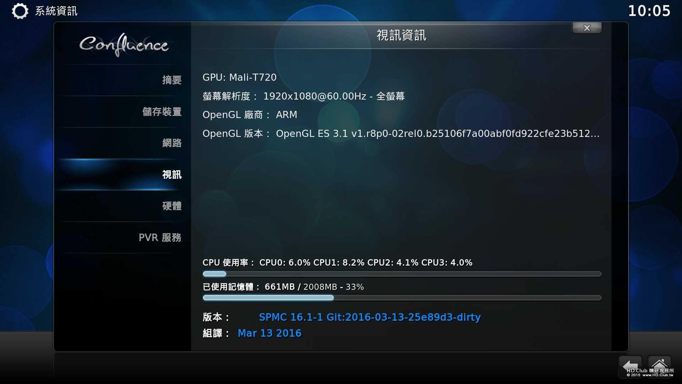The height and width of the screenshot is (384, 682).
Task: Select the 視訊 video section
Action: pos(172,175)
